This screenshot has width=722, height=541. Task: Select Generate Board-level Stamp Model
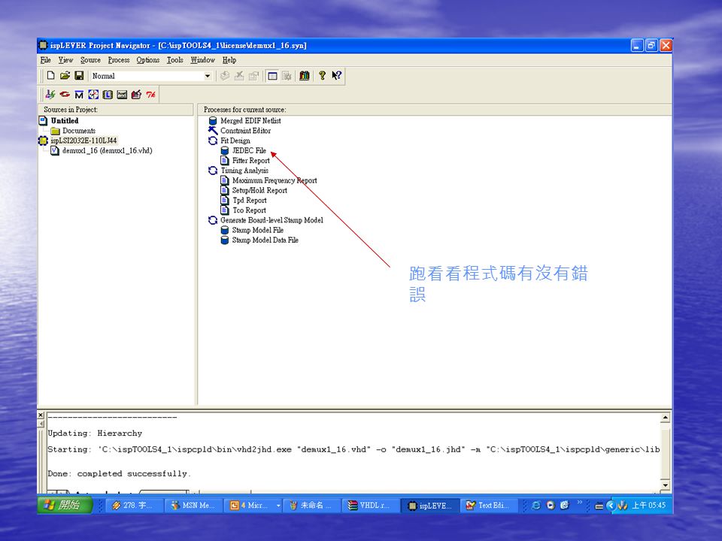click(x=272, y=220)
